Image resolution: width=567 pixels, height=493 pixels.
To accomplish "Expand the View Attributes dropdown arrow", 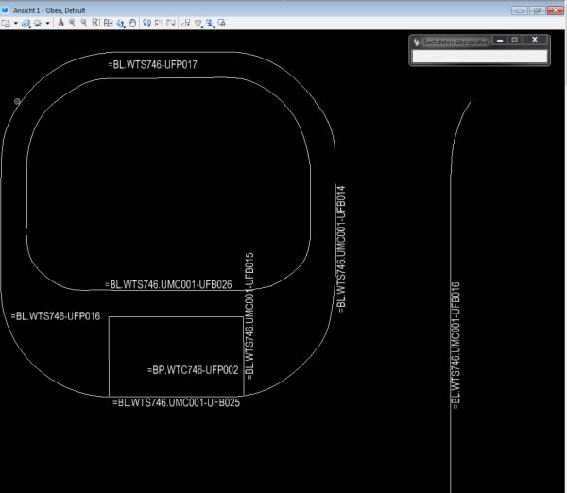I will point(15,22).
